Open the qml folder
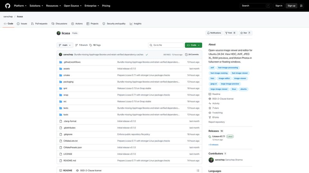Viewport: 309px width, 173px height. coord(65,88)
